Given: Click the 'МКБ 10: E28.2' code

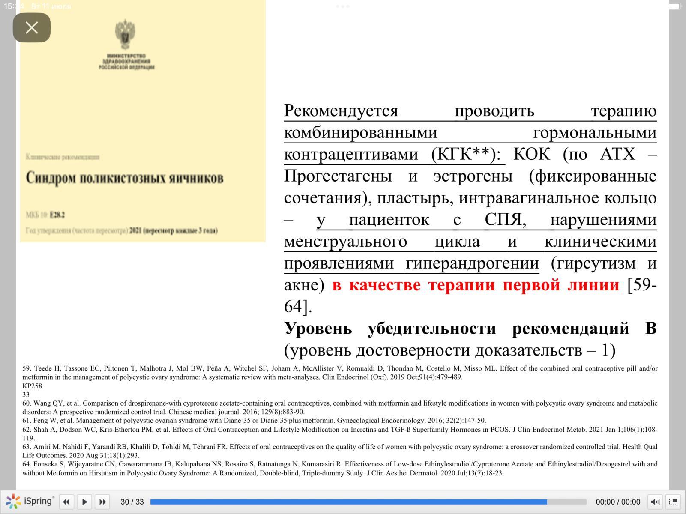Looking at the screenshot, I should 45,215.
